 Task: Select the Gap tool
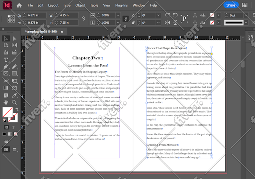pyautogui.click(x=14, y=45)
